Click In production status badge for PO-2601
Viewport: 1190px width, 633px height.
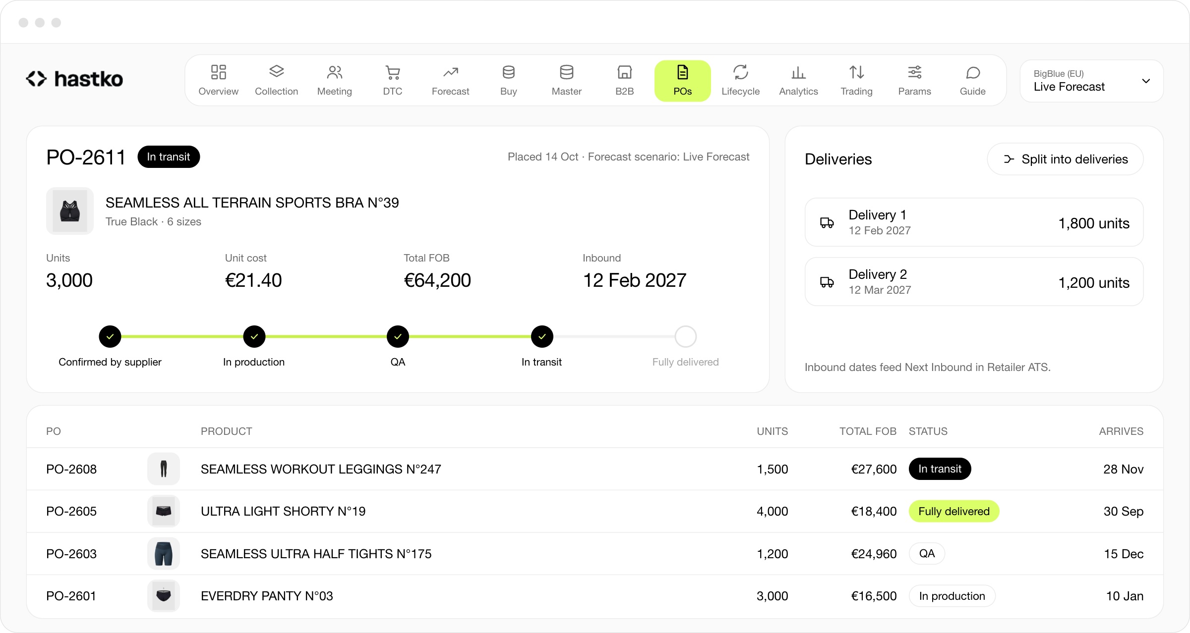(952, 596)
